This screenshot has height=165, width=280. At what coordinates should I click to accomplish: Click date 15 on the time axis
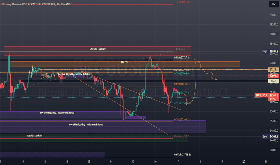[133, 162]
